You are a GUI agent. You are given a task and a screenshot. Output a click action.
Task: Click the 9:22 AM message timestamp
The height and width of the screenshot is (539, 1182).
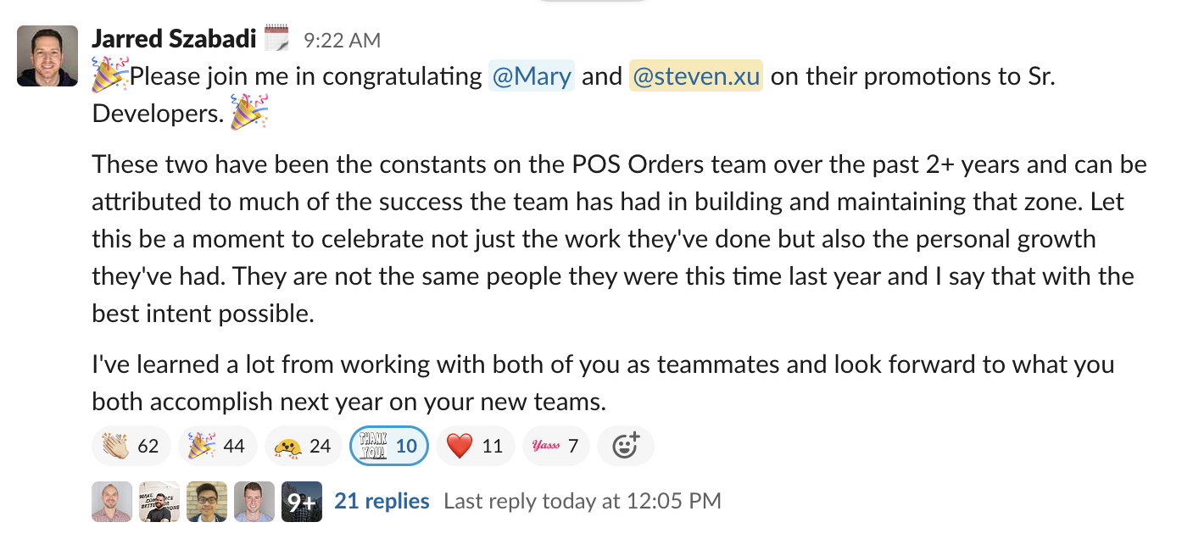click(343, 40)
